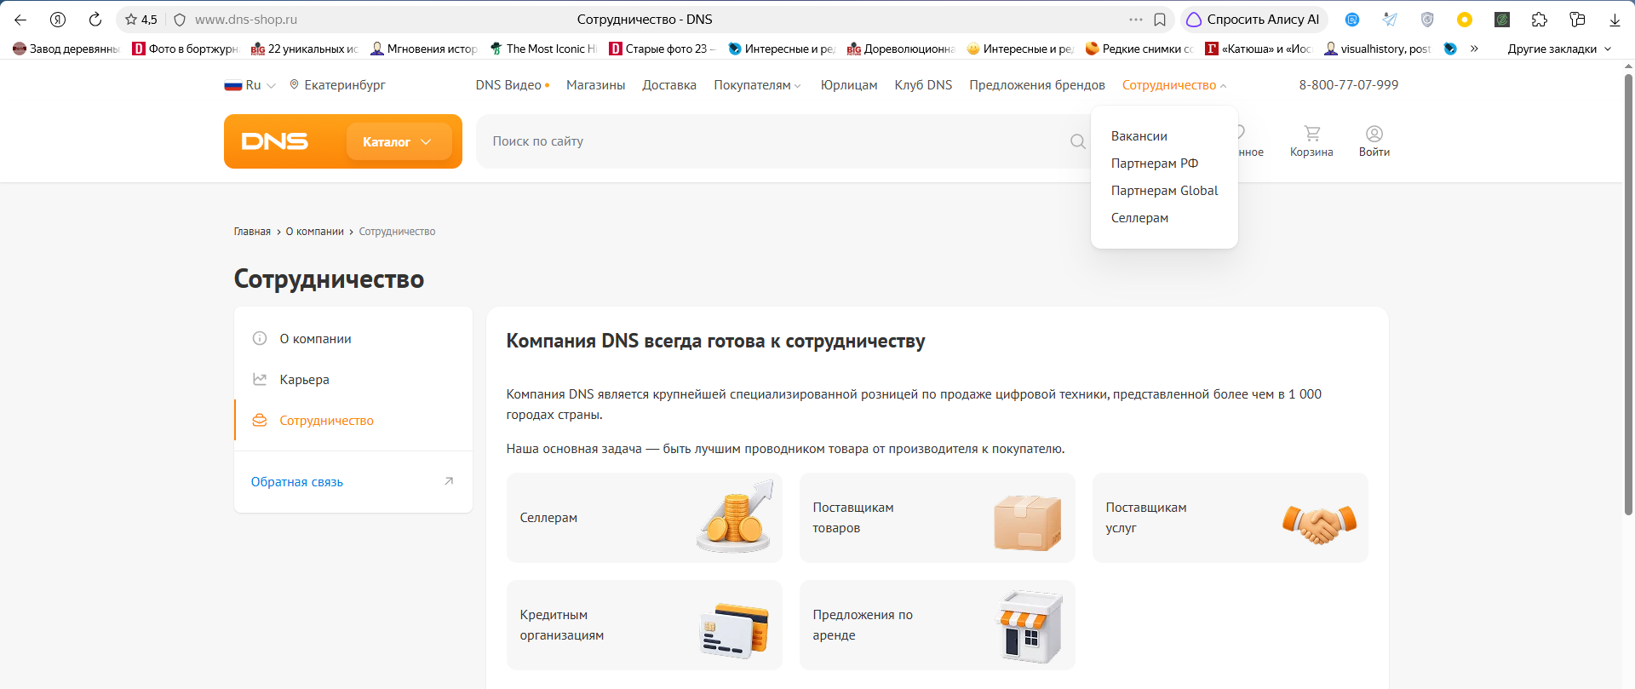Click the blue round extension icon

(1352, 20)
